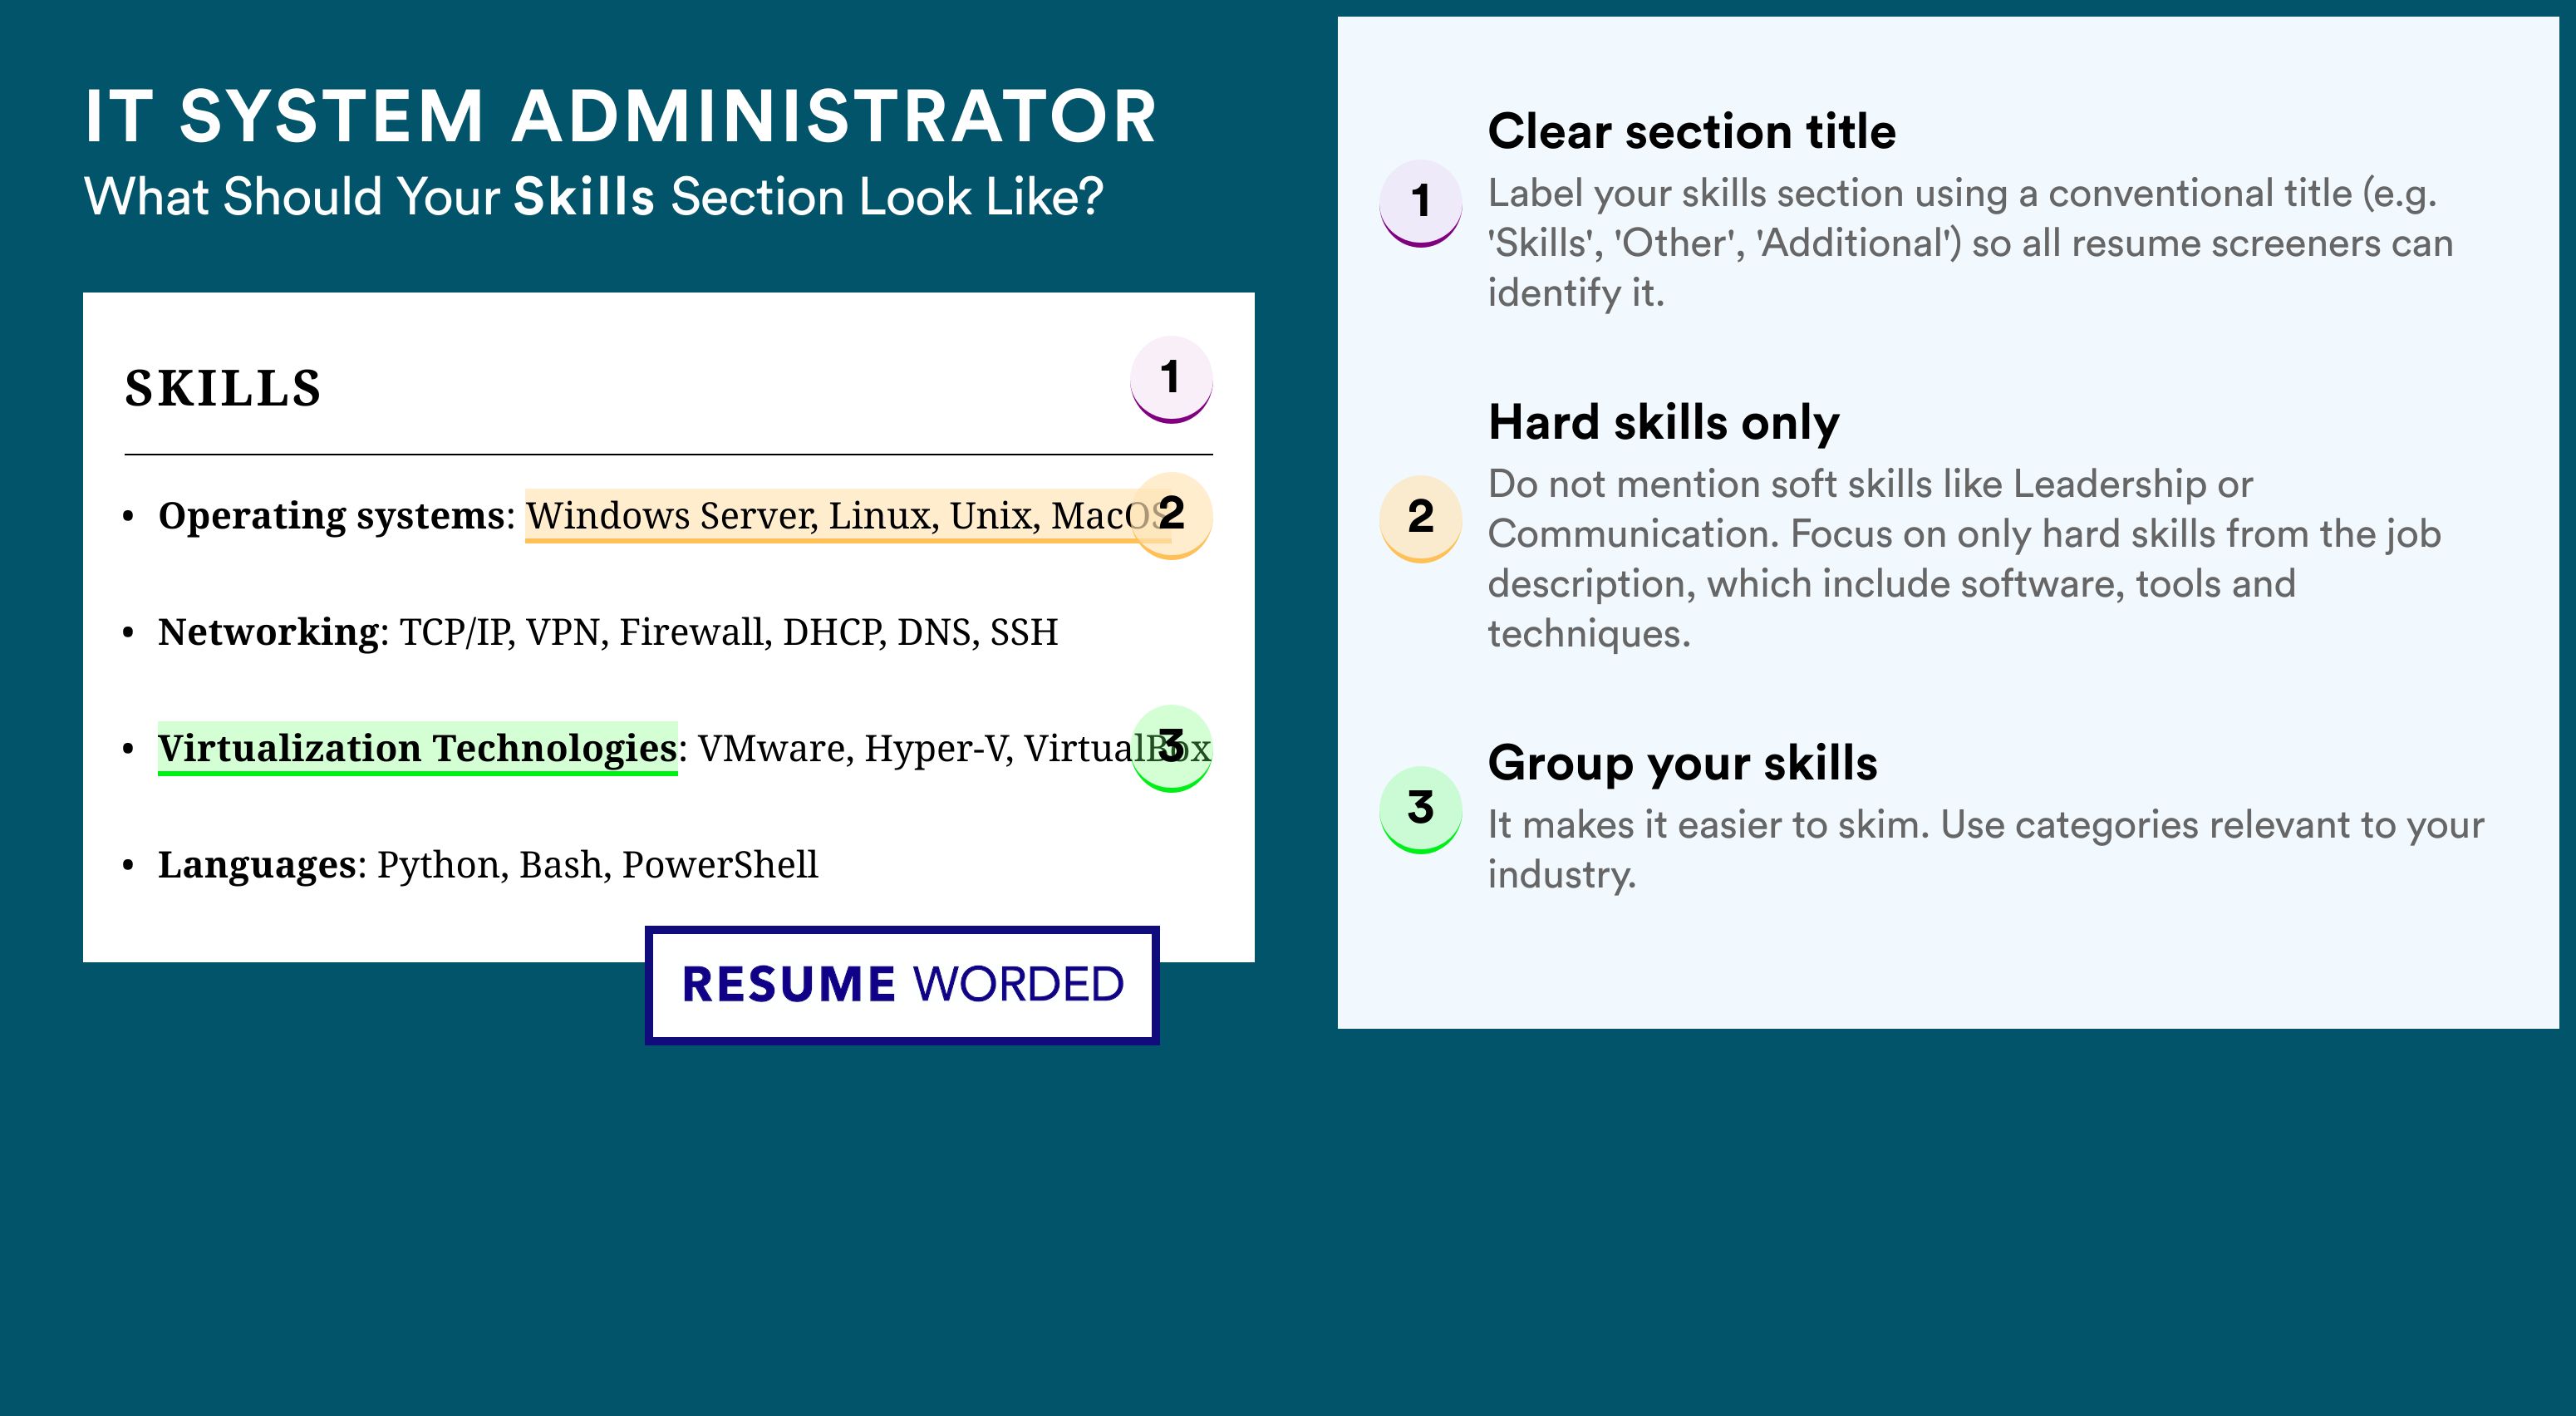Click the orange number 2 badge on resume
The width and height of the screenshot is (2576, 1416).
pyautogui.click(x=1171, y=515)
